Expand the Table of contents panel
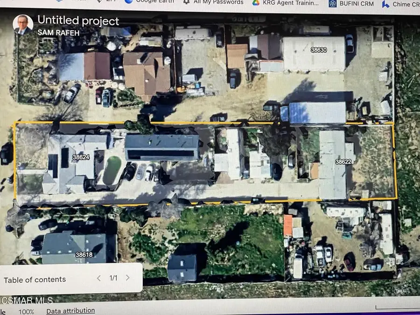420x315 pixels. click(x=35, y=279)
